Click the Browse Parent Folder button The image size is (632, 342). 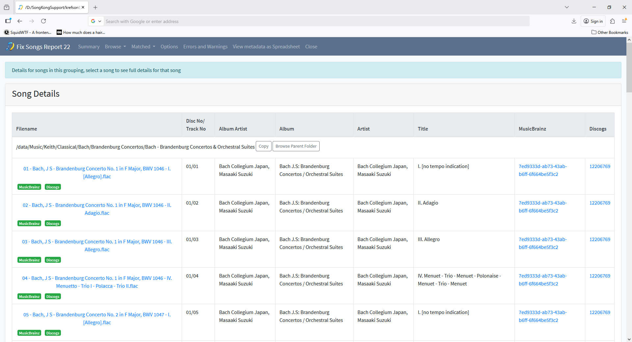tap(296, 146)
